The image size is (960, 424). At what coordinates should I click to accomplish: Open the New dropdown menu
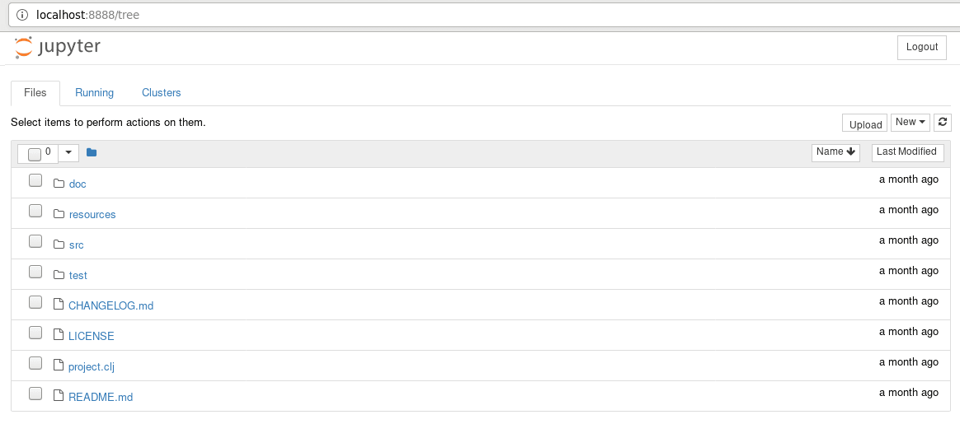(911, 123)
